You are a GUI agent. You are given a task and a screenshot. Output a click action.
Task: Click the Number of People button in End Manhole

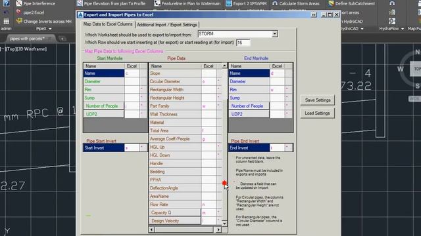pos(249,106)
